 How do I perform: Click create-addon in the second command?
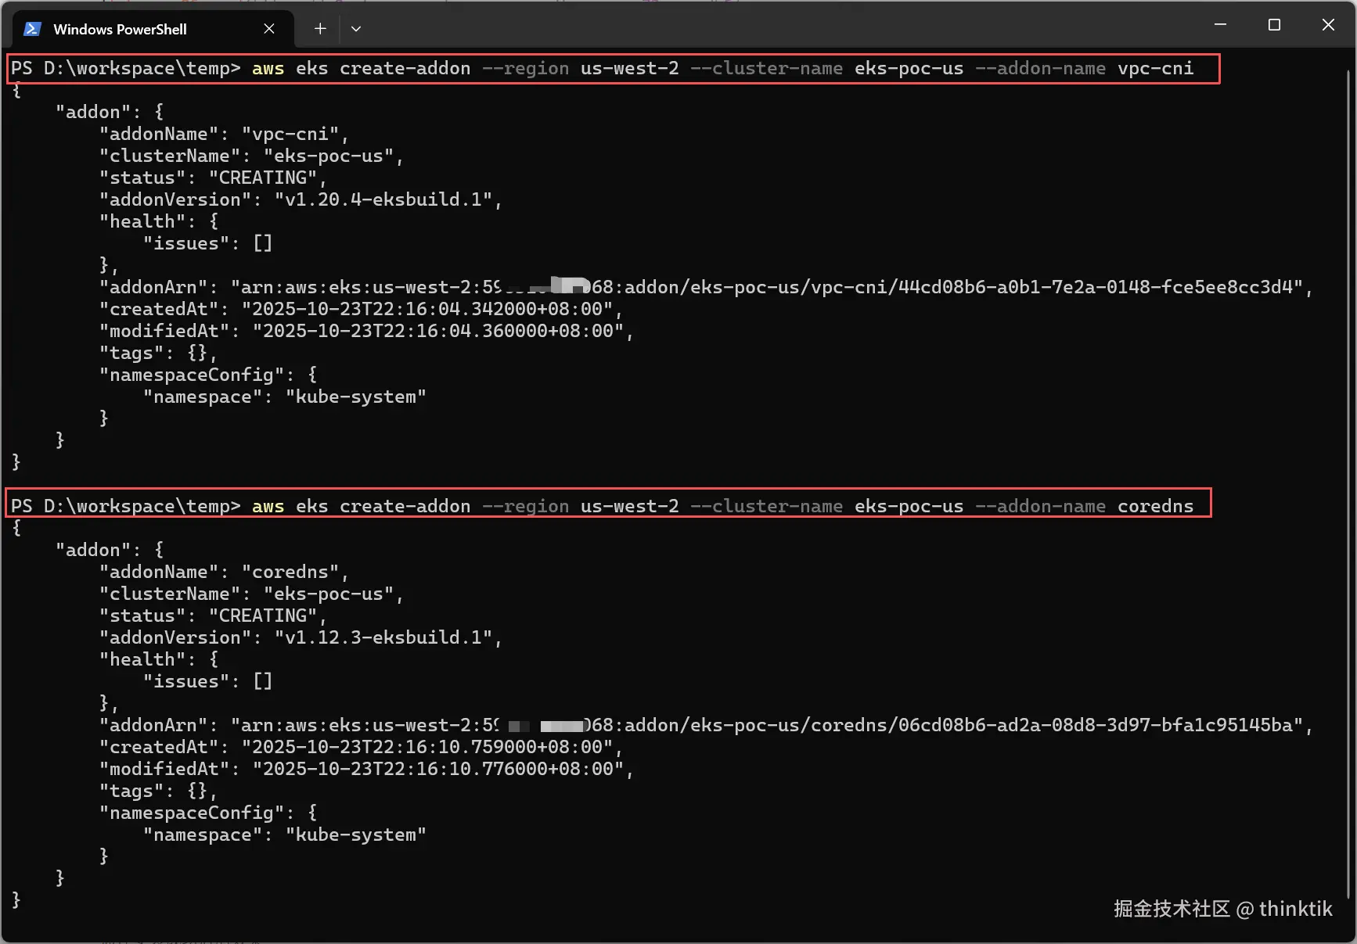(405, 506)
